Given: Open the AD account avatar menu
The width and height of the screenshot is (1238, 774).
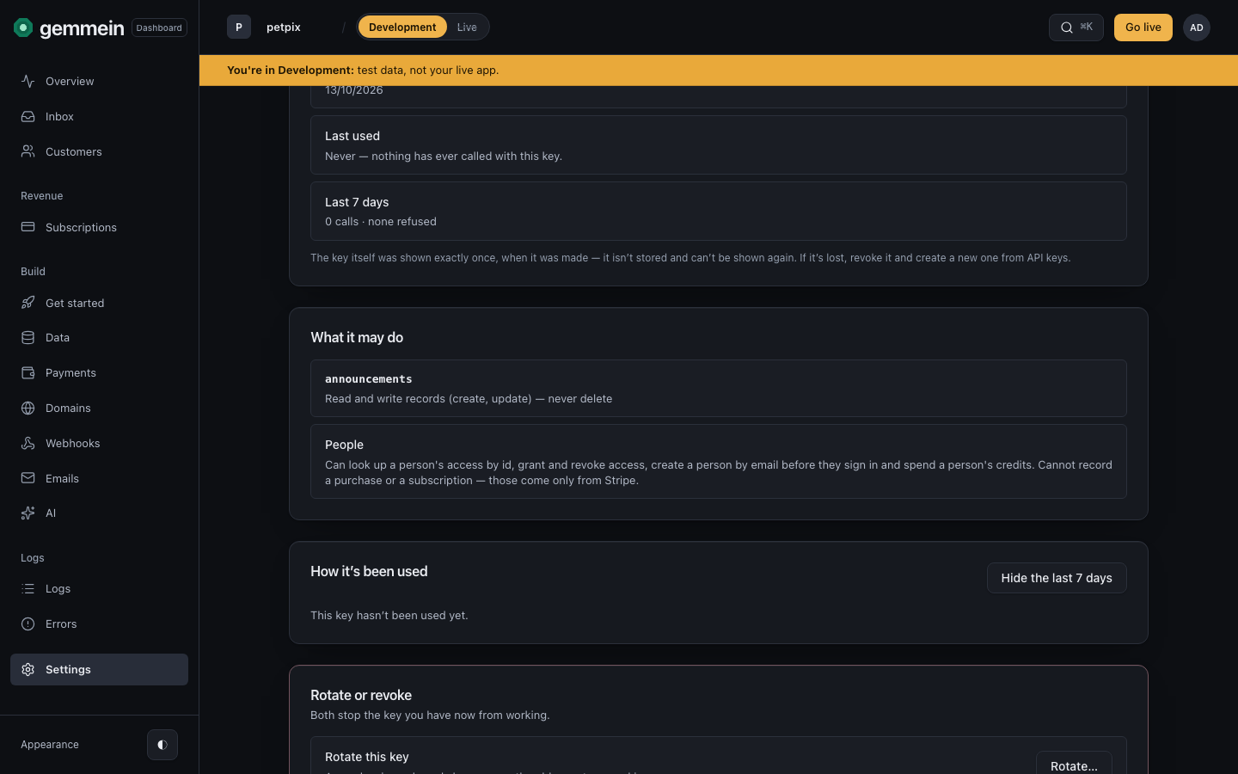Looking at the screenshot, I should pyautogui.click(x=1196, y=28).
